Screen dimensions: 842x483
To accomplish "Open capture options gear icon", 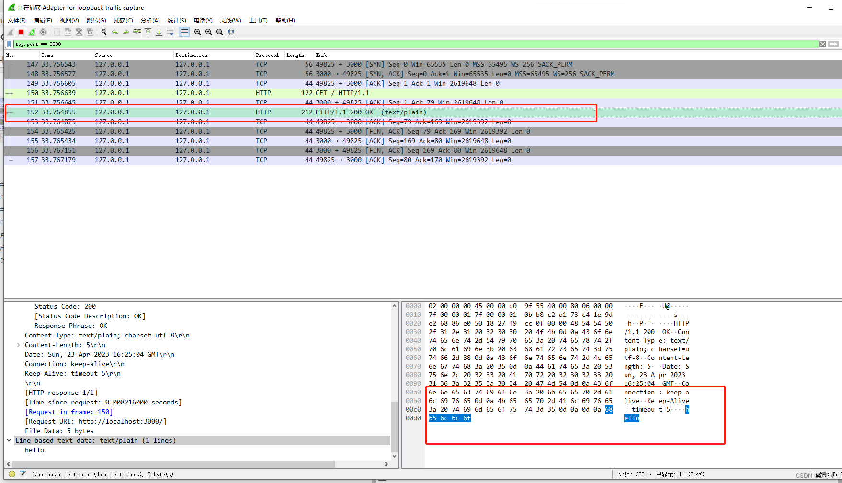I will click(43, 32).
